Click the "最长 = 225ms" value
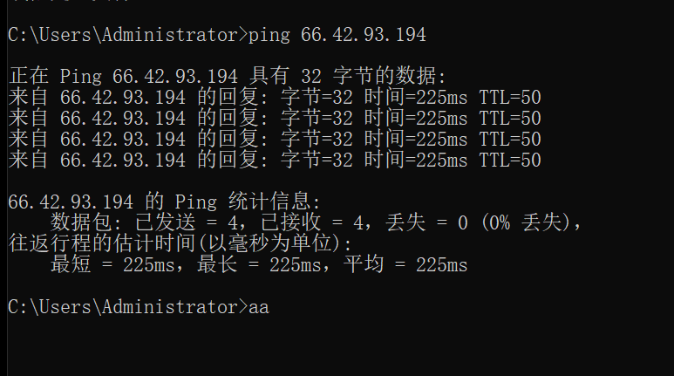This screenshot has height=376, width=674. (259, 264)
